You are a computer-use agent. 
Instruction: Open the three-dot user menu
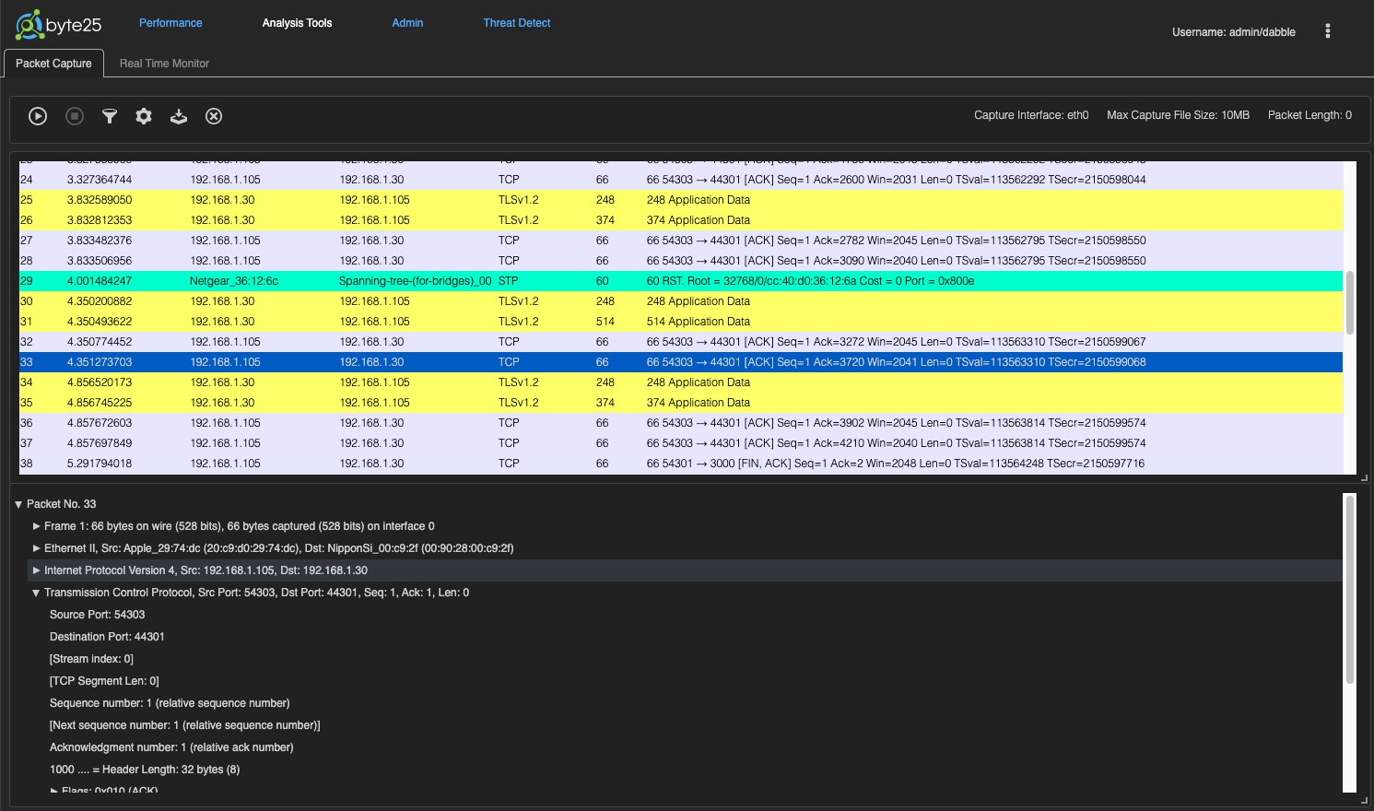tap(1327, 31)
